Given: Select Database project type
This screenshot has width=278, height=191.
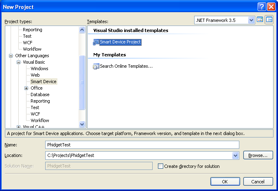Looking at the screenshot, I should click(40, 94).
